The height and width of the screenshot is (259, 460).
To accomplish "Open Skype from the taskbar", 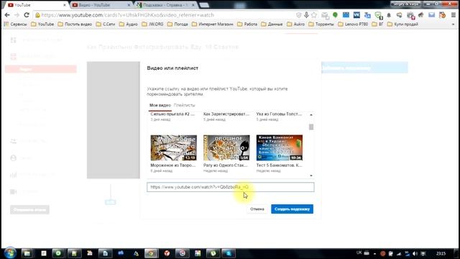I will 229,253.
